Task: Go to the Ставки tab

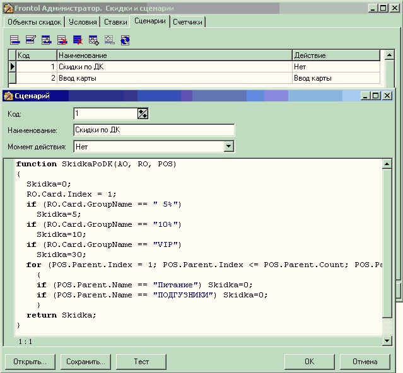Action: click(x=115, y=22)
